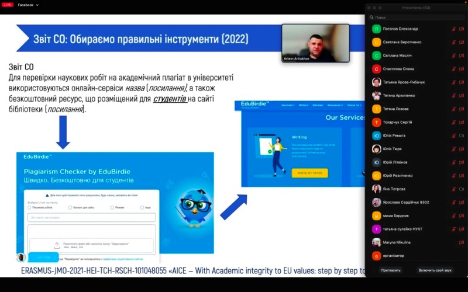Click Writers menu item on EduBirdie site
The height and width of the screenshot is (292, 468).
[x=303, y=105]
